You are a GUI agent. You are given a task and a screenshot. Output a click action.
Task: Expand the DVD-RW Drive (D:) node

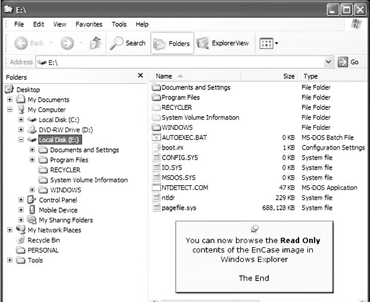tap(21, 130)
